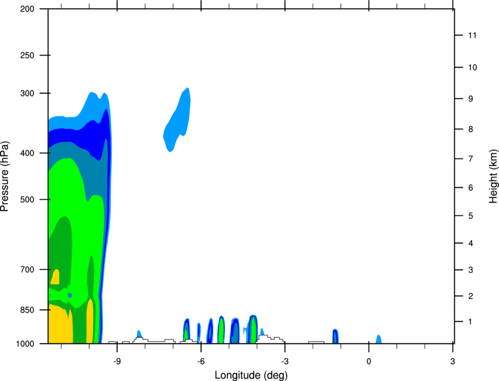Screen dimensions: 499x381
Task: Select the 500 pressure tick label
Action: (x=27, y=199)
